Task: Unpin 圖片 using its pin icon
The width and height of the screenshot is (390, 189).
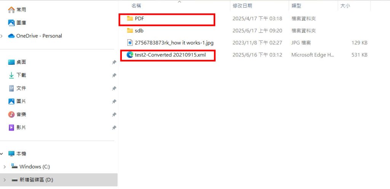Action: tap(114, 101)
